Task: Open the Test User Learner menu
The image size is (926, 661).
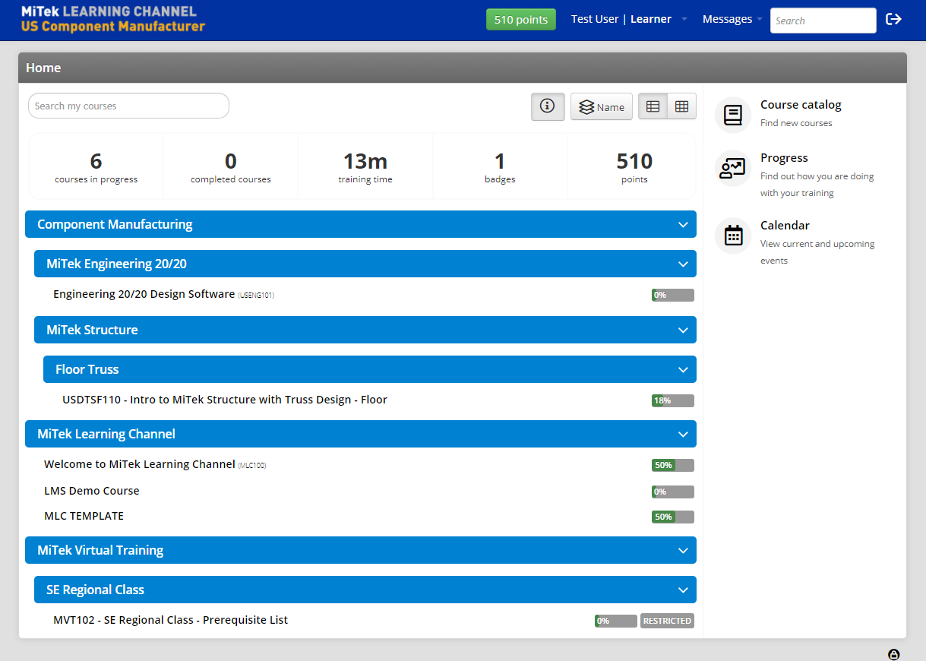Action: point(629,20)
